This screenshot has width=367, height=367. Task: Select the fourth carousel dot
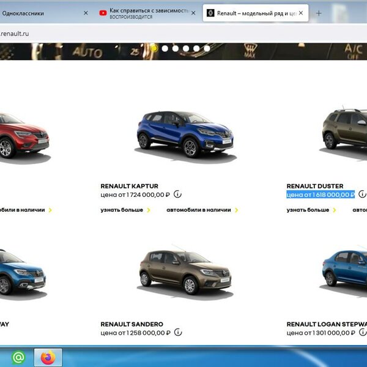pyautogui.click(x=186, y=48)
